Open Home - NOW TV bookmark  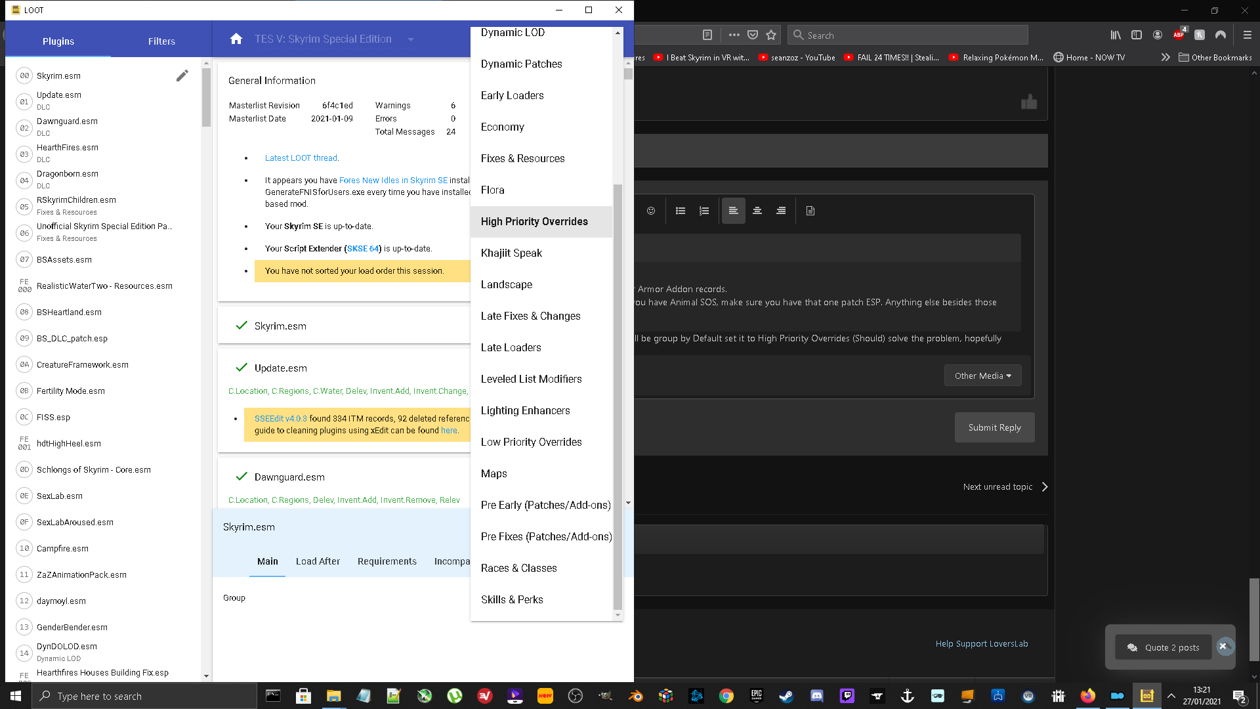point(1089,58)
